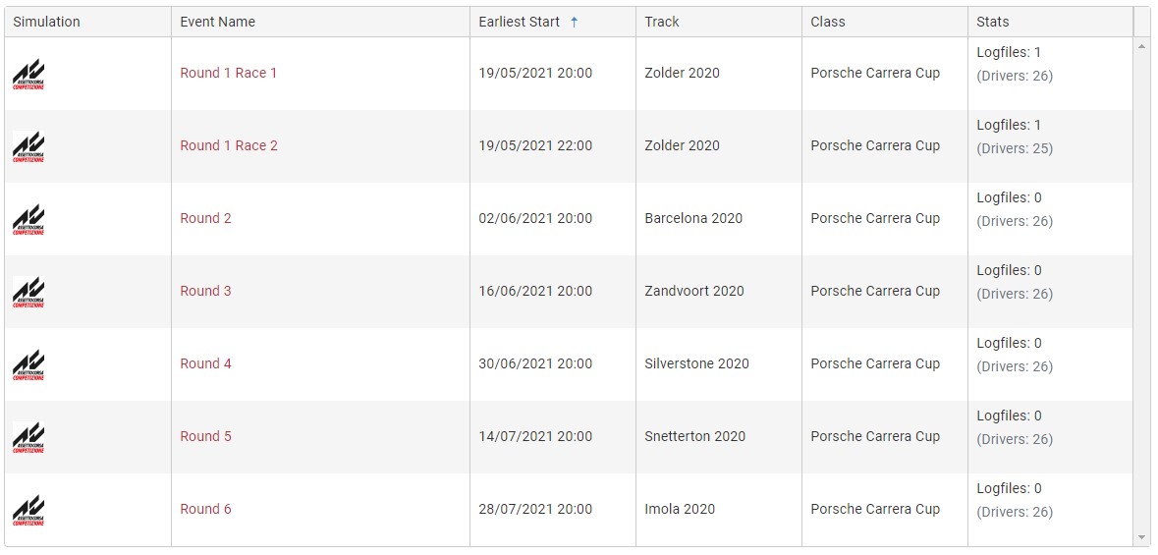This screenshot has width=1158, height=555.
Task: Open the Round 6 event link
Action: [206, 509]
